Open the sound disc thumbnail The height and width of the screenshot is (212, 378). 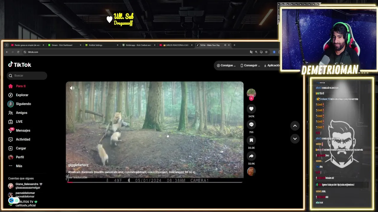point(251,171)
